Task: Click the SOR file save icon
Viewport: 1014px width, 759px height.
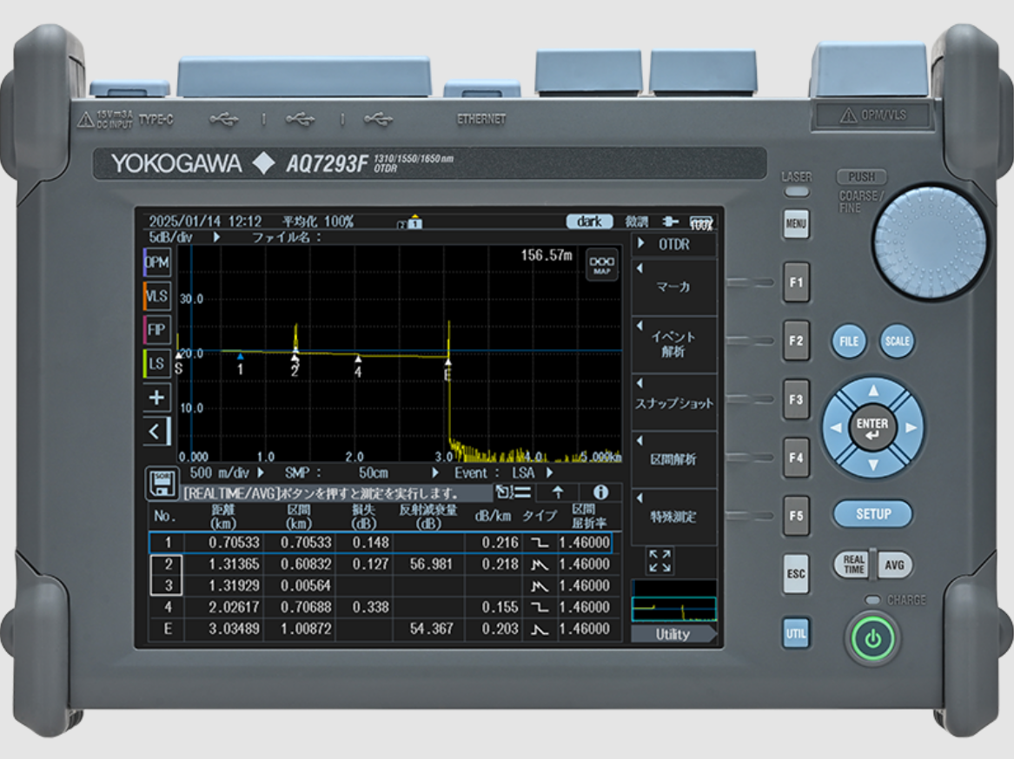Action: click(x=162, y=484)
